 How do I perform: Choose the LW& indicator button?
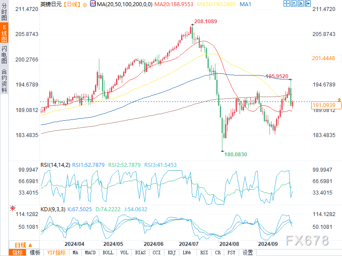[187, 252]
